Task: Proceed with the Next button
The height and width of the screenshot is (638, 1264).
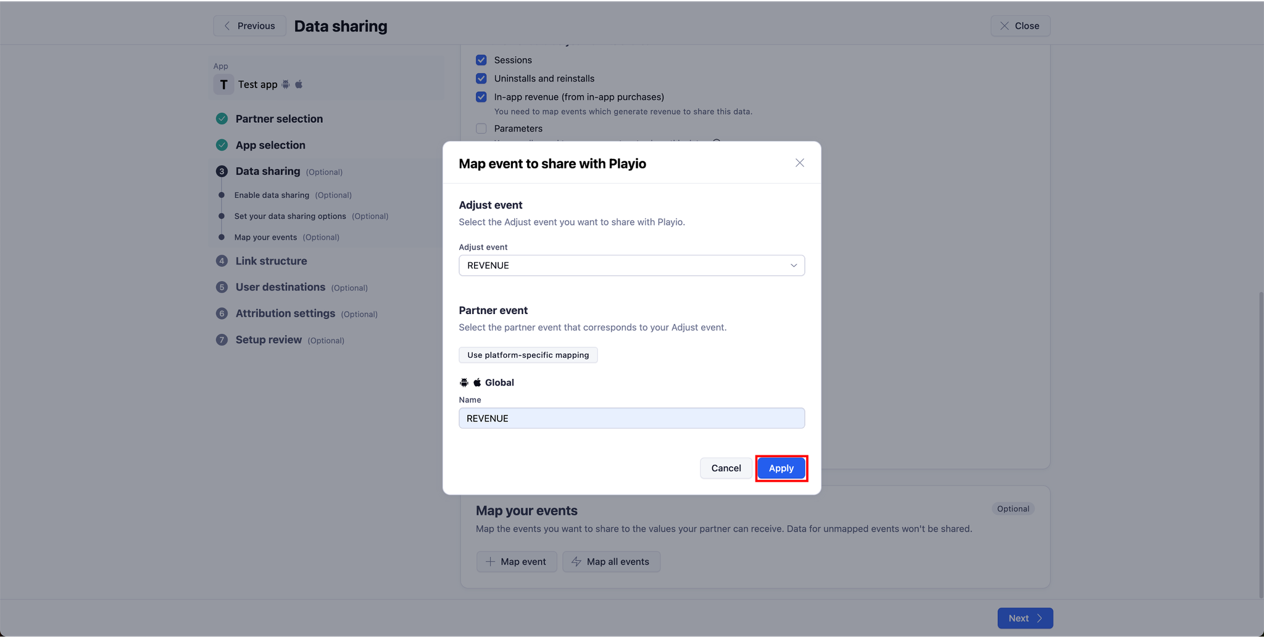Action: coord(1025,618)
